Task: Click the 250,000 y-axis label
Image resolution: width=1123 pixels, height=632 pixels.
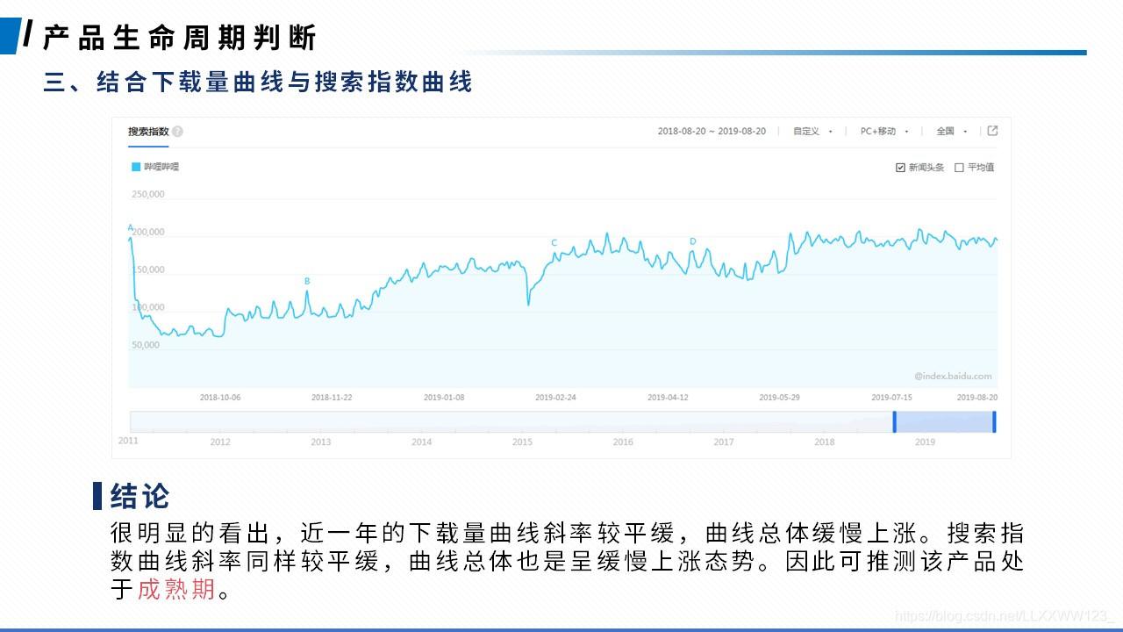Action: coord(148,194)
